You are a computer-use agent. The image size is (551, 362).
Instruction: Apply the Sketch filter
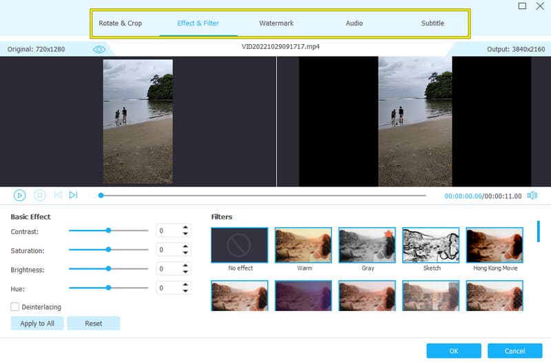click(x=430, y=246)
